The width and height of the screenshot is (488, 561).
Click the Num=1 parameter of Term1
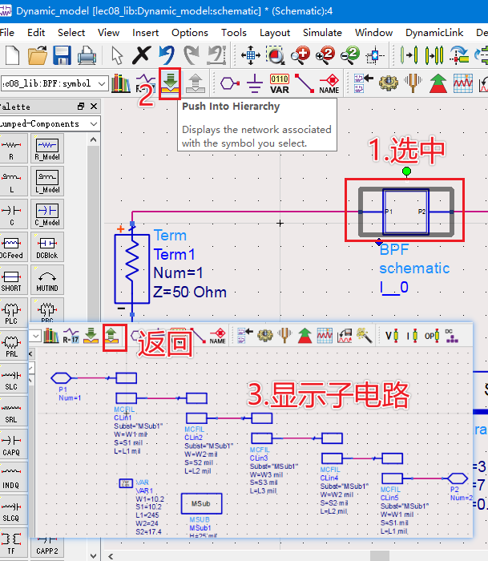(178, 273)
